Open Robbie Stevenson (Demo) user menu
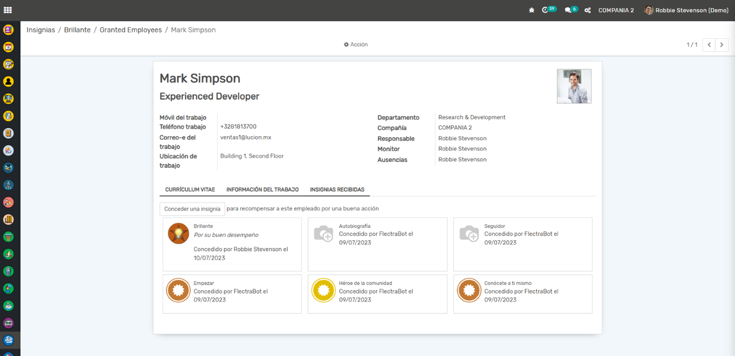The image size is (735, 356). [x=686, y=10]
